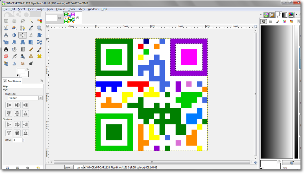Screen dimensions: 305x174
Task: Open the image menu triangle above ruler
Action: point(47,26)
